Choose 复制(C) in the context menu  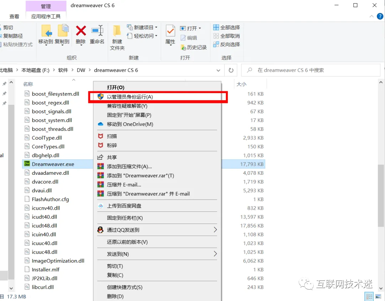tap(157, 275)
